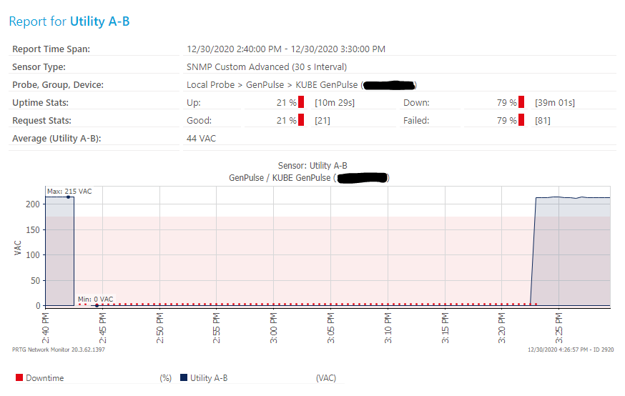Click the dark blue Utility A-B legend square
625x396 pixels.
184,378
